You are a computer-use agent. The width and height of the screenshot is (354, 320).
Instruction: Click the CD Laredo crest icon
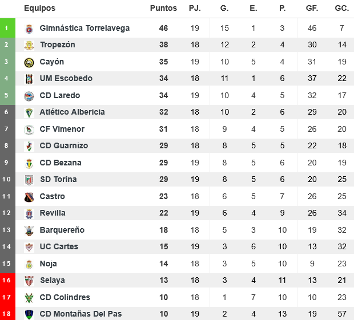pyautogui.click(x=29, y=96)
